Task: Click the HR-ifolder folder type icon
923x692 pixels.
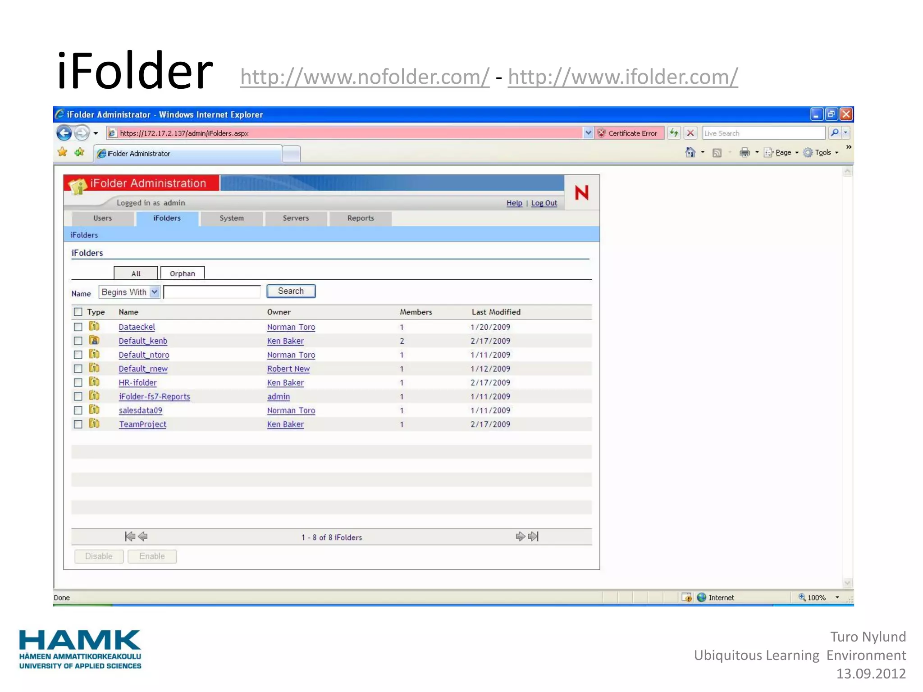Action: [94, 382]
